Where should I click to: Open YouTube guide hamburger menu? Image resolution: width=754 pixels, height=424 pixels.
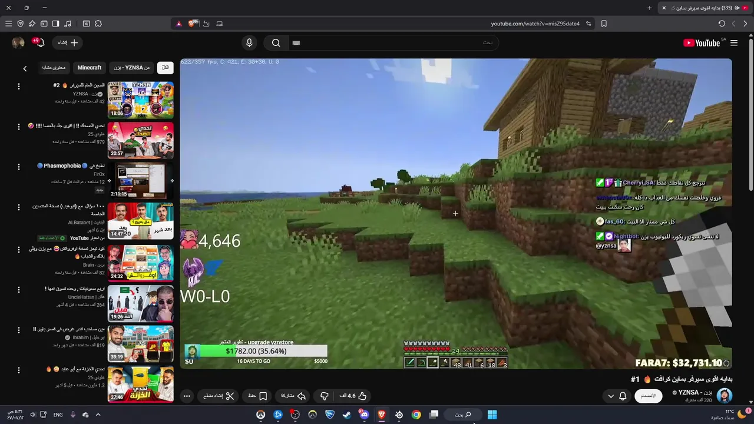[x=734, y=43]
